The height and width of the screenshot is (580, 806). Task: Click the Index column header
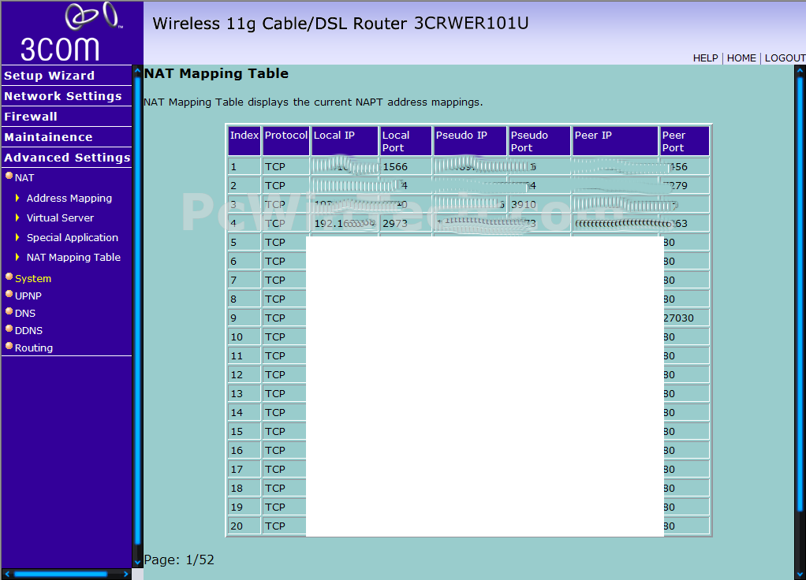[244, 141]
